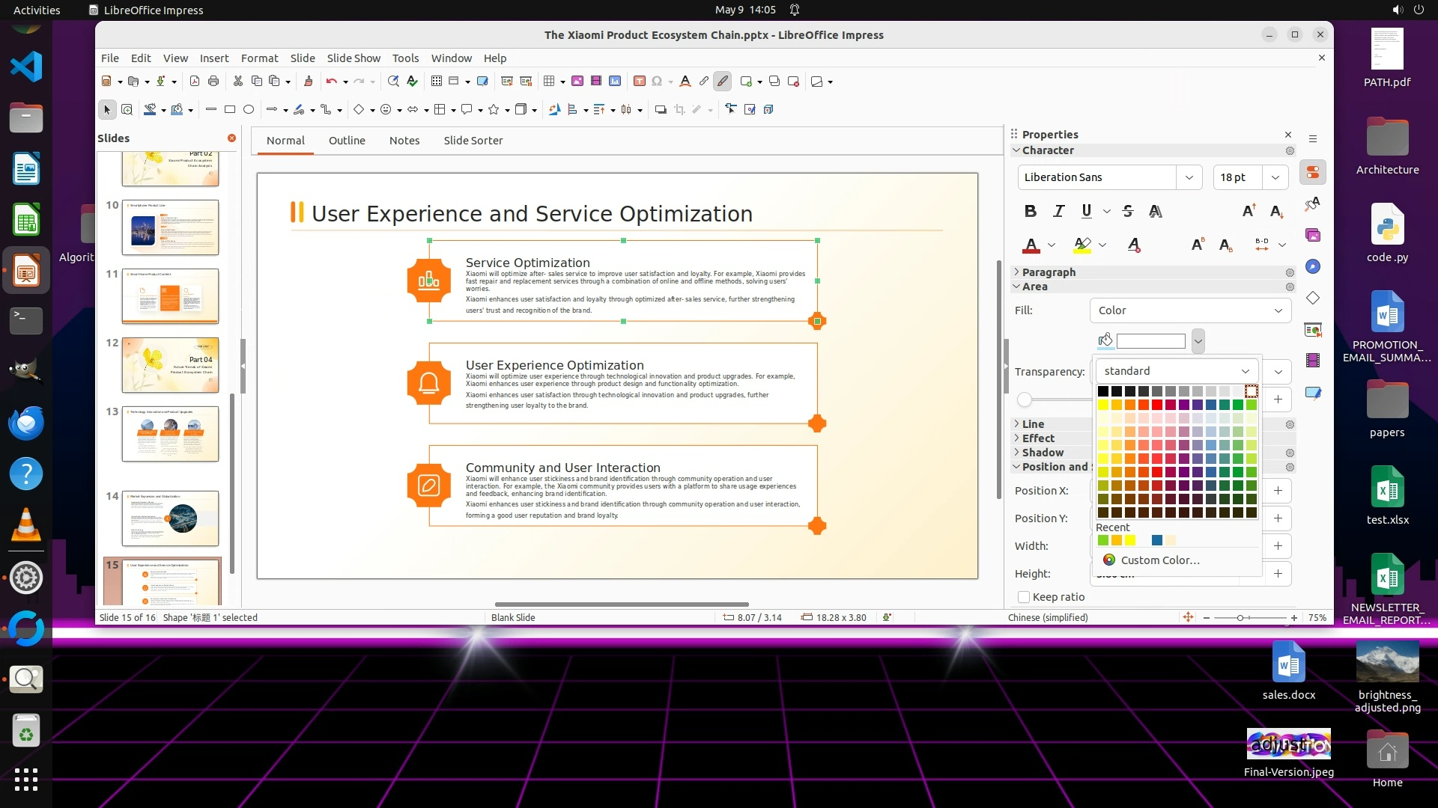Select the Rectangle drawing tool

[x=230, y=109]
